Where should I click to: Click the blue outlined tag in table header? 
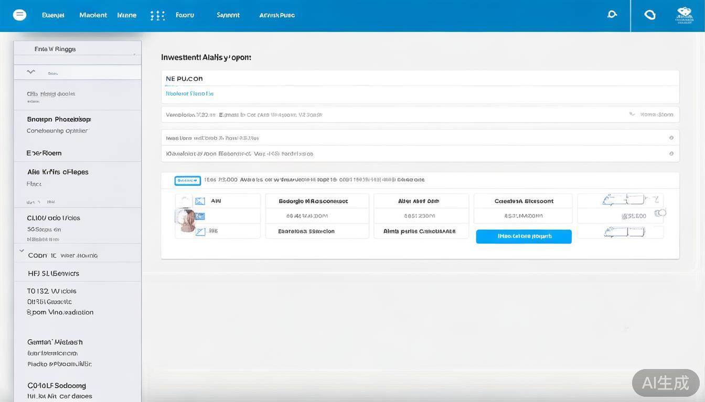click(187, 181)
